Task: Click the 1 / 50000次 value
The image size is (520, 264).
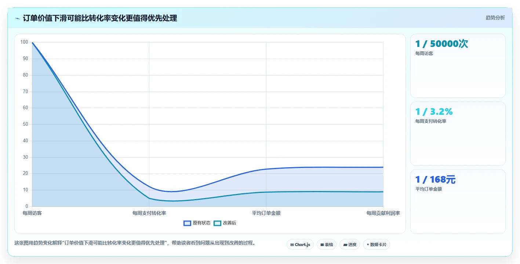Action: coord(441,44)
